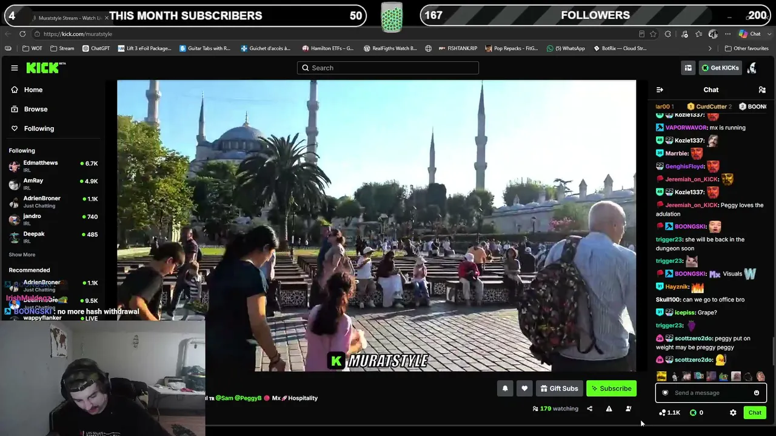The image size is (776, 436).
Task: Expand the hidden bookmarks overflow chevron
Action: tap(710, 48)
